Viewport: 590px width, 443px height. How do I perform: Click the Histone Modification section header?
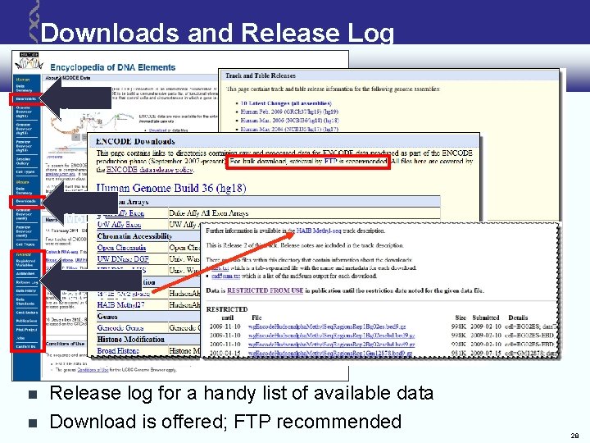130,340
